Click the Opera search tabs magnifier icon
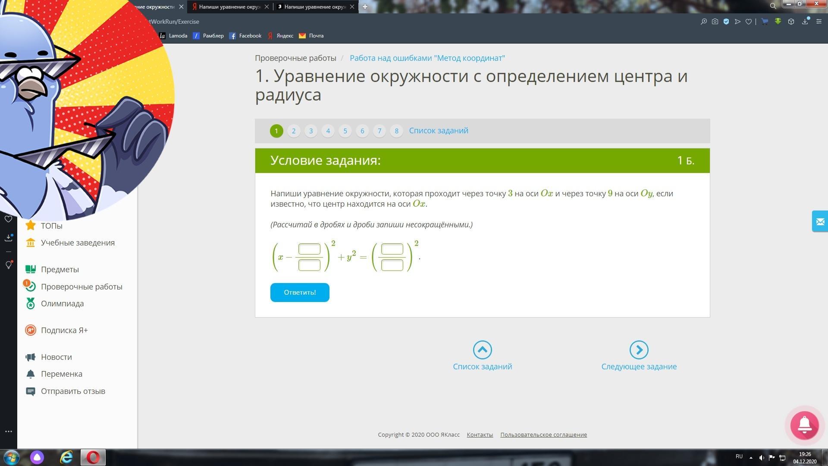 point(773,6)
